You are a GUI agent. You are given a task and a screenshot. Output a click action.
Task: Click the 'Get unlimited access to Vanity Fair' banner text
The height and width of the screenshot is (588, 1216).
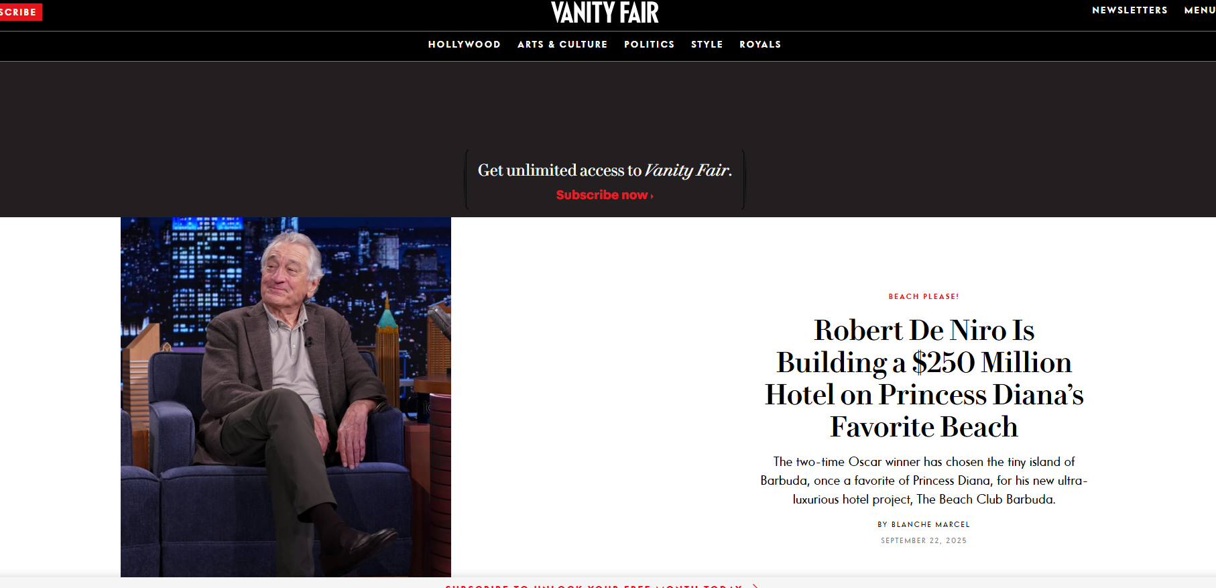point(604,170)
